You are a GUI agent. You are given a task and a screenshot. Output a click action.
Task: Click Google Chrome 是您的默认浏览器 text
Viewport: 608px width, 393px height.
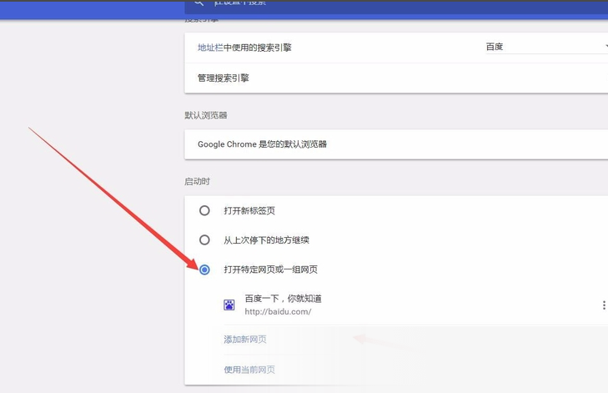coord(262,144)
